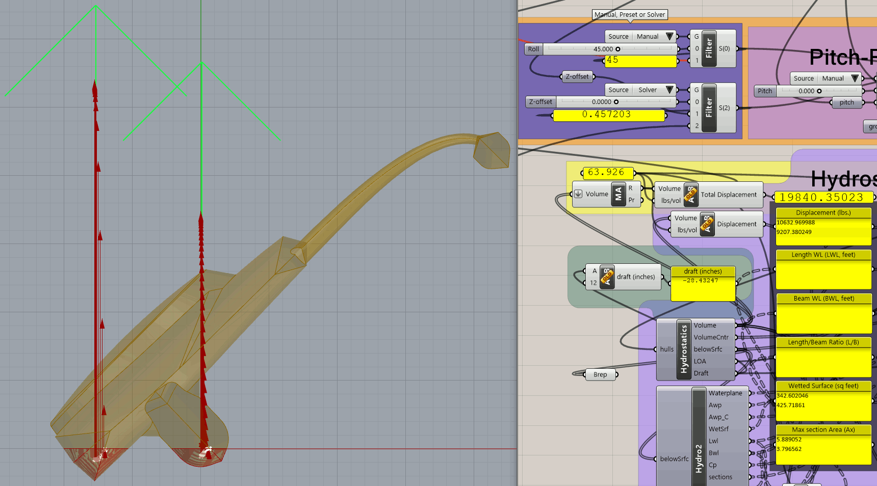Viewport: 877px width, 486px height.
Task: Select the Z-offset relay node above Solver
Action: click(x=577, y=77)
